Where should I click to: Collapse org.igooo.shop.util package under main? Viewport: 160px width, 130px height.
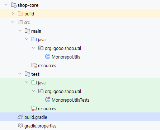pos(33,48)
